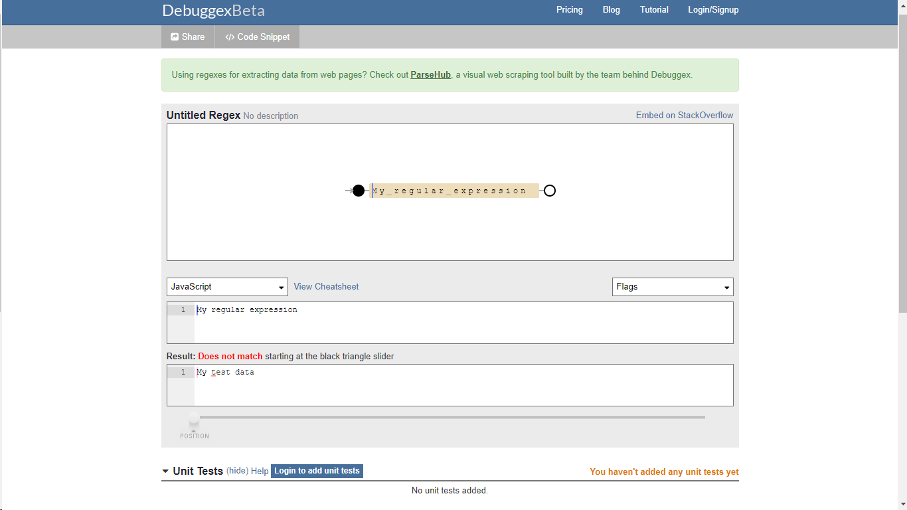The height and width of the screenshot is (510, 907).
Task: Click Login/Signup in the navigation bar
Action: pos(712,9)
